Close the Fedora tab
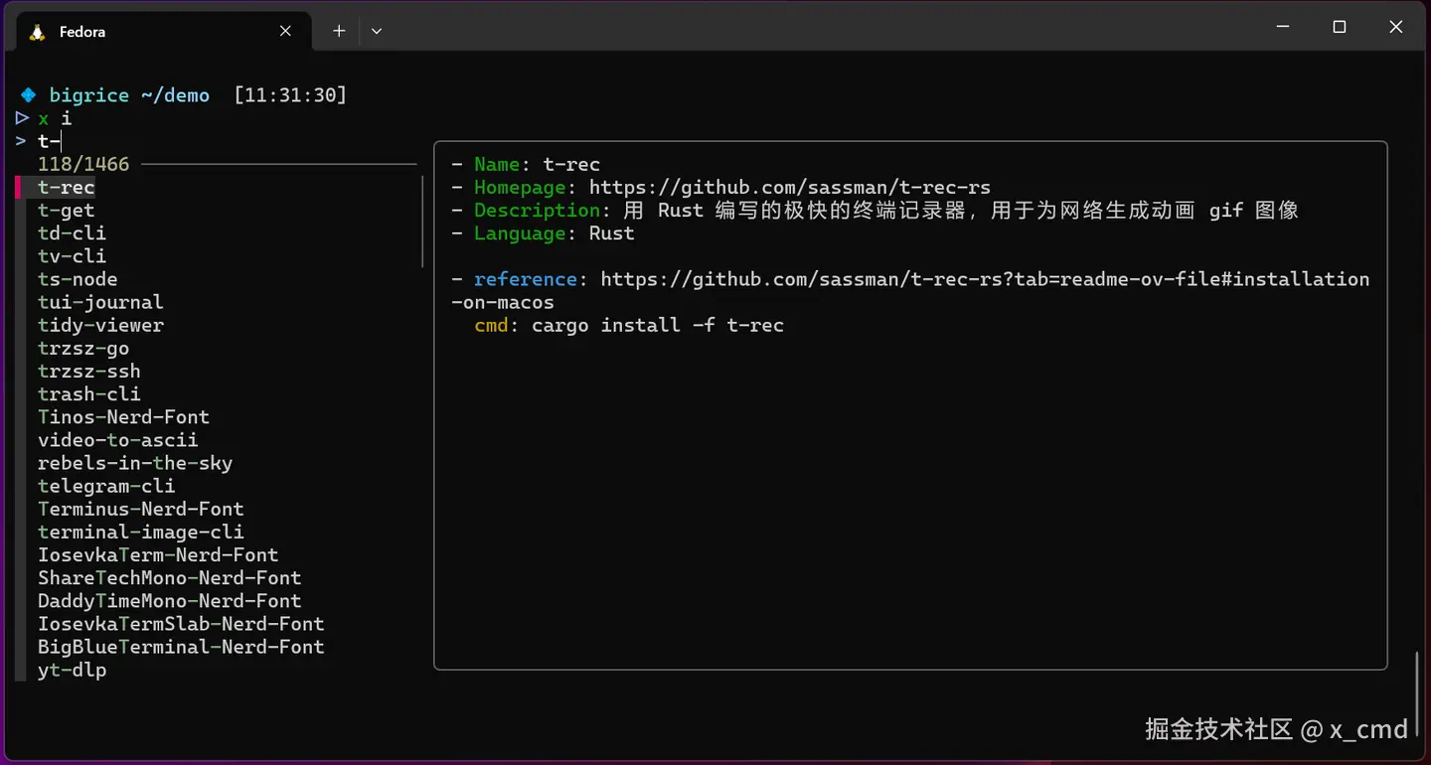This screenshot has height=765, width=1431. click(285, 31)
